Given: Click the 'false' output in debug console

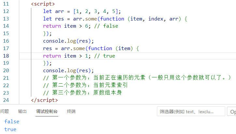Looking at the screenshot, I should [12, 122].
